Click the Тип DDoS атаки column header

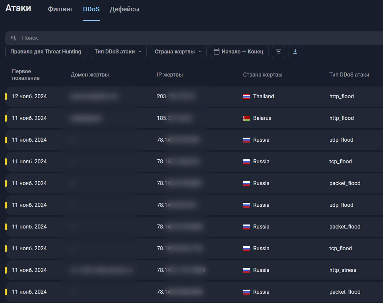click(x=349, y=75)
